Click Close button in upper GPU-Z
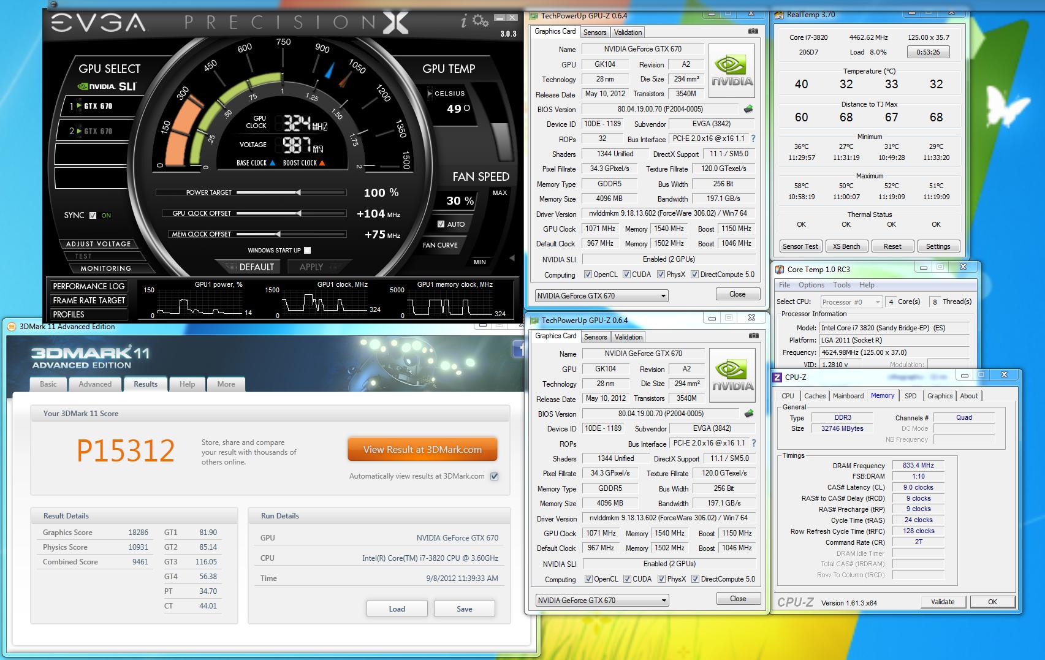 coord(737,294)
